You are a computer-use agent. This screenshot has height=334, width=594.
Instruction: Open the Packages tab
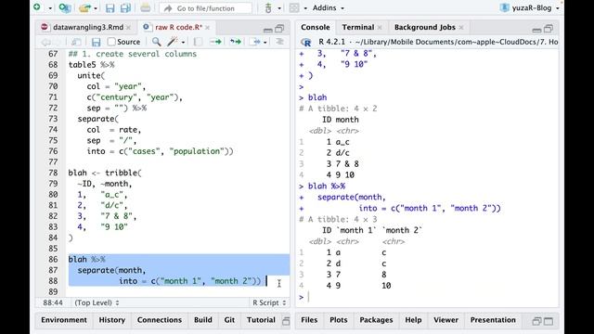pos(376,320)
